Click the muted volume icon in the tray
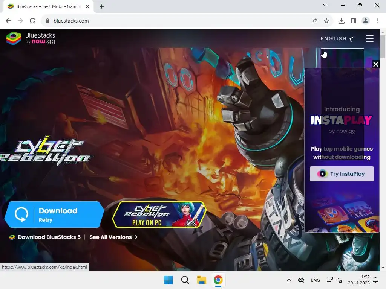386x289 pixels. (339, 280)
